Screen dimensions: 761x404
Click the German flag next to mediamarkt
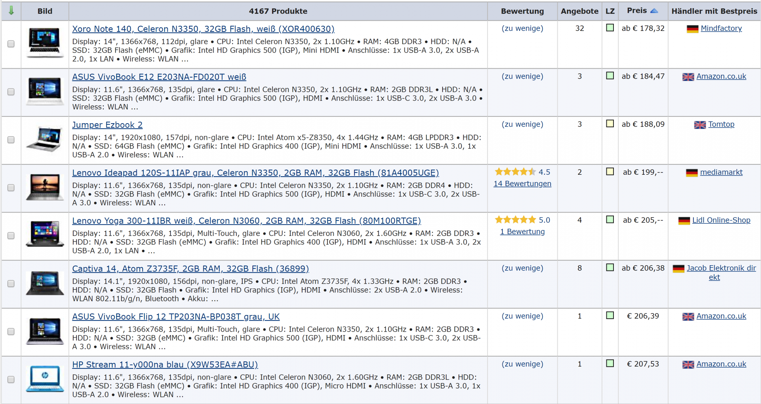click(692, 173)
